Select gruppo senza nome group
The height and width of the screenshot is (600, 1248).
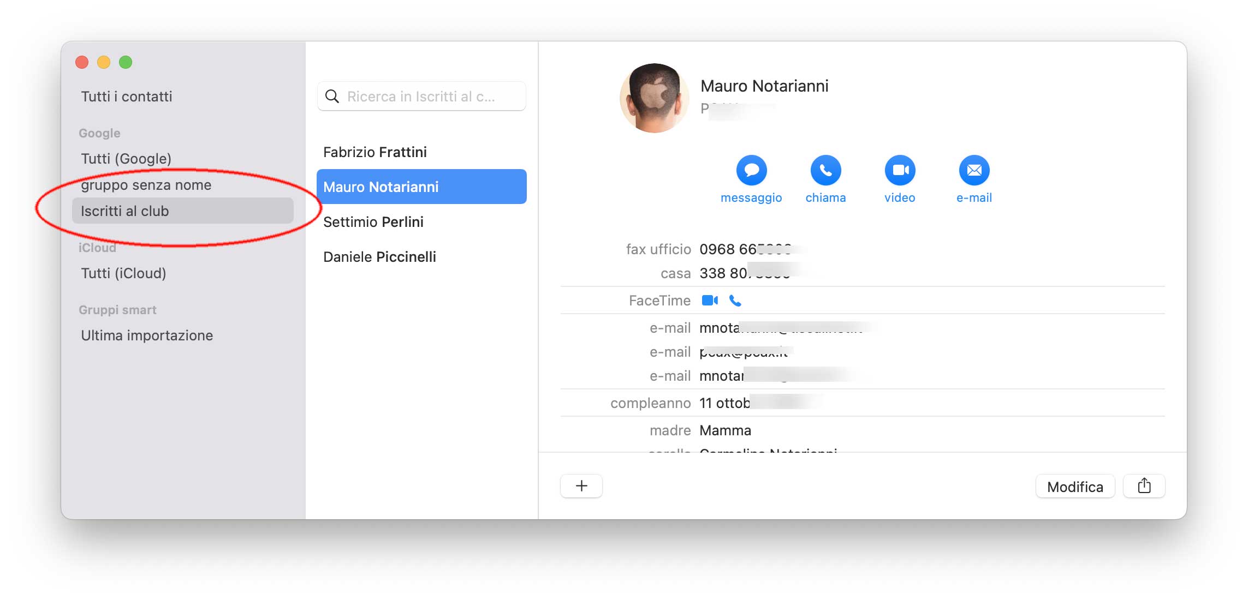(x=146, y=185)
